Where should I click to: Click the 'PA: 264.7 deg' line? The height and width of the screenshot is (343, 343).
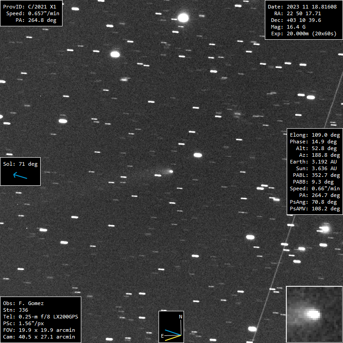pyautogui.click(x=319, y=195)
